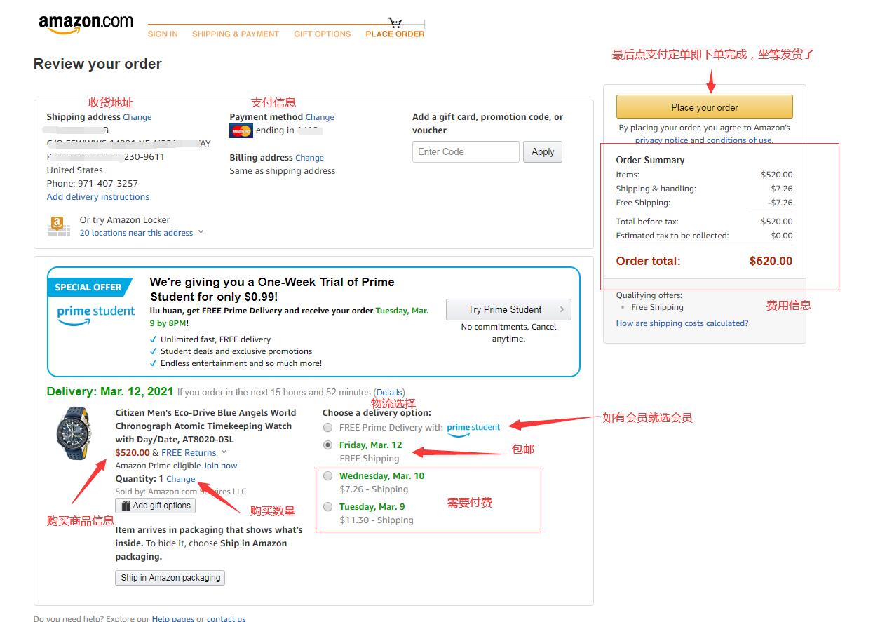Click the Amazon Locker icon
The width and height of the screenshot is (880, 622).
59,226
